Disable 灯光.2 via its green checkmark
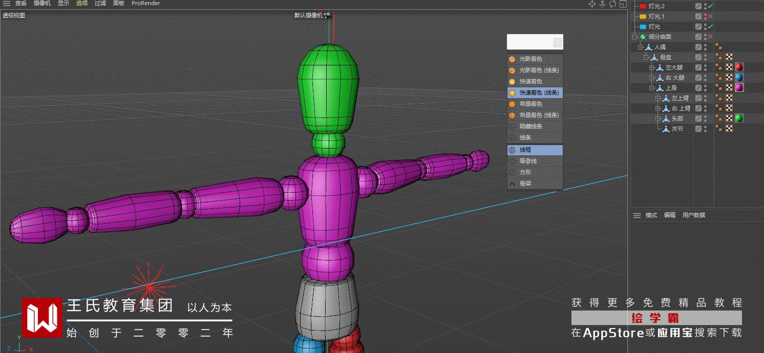The image size is (764, 353). pos(710,6)
